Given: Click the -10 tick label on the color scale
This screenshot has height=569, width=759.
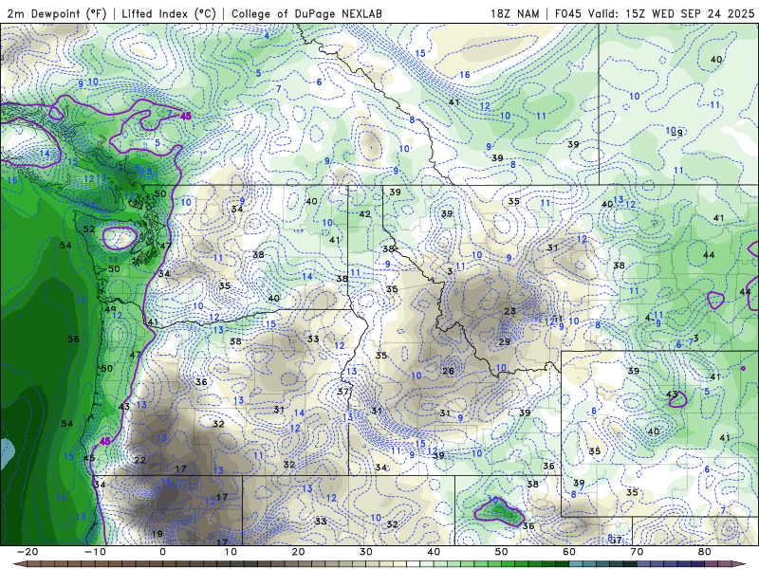Looking at the screenshot, I should [x=95, y=552].
